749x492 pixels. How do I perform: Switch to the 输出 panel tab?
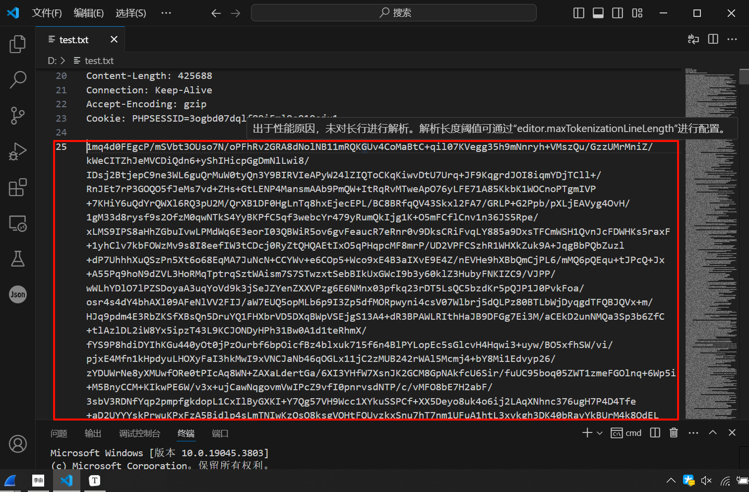coord(93,433)
